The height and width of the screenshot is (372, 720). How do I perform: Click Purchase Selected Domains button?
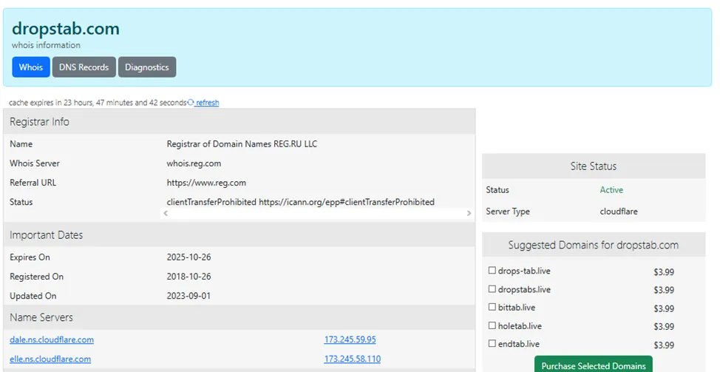click(x=594, y=365)
